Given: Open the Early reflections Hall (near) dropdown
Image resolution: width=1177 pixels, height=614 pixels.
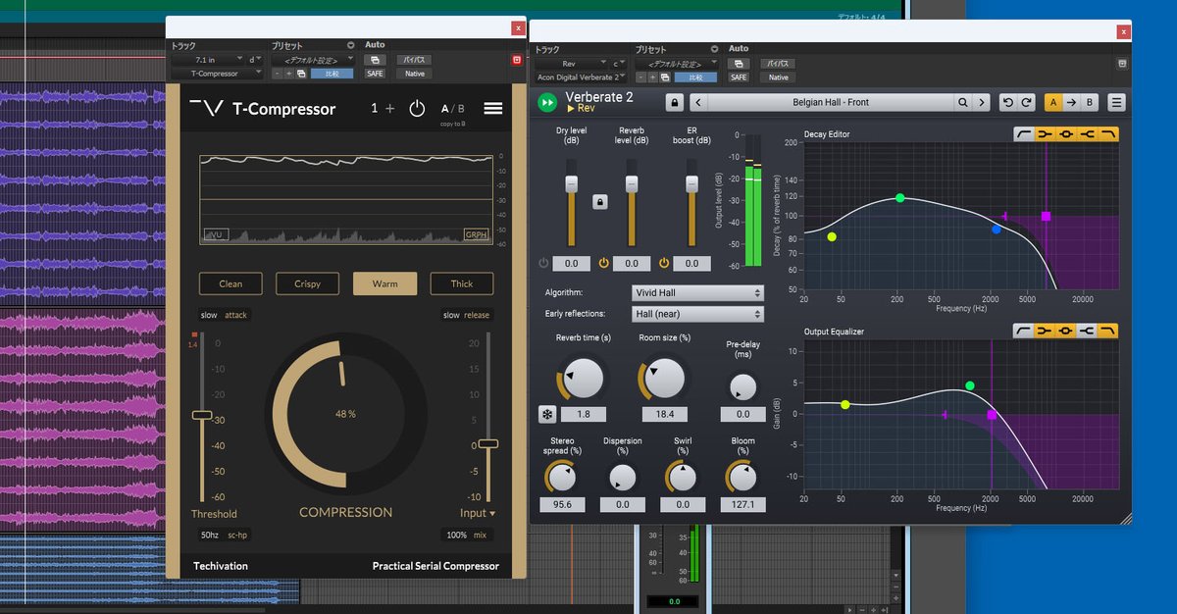Looking at the screenshot, I should [x=697, y=314].
